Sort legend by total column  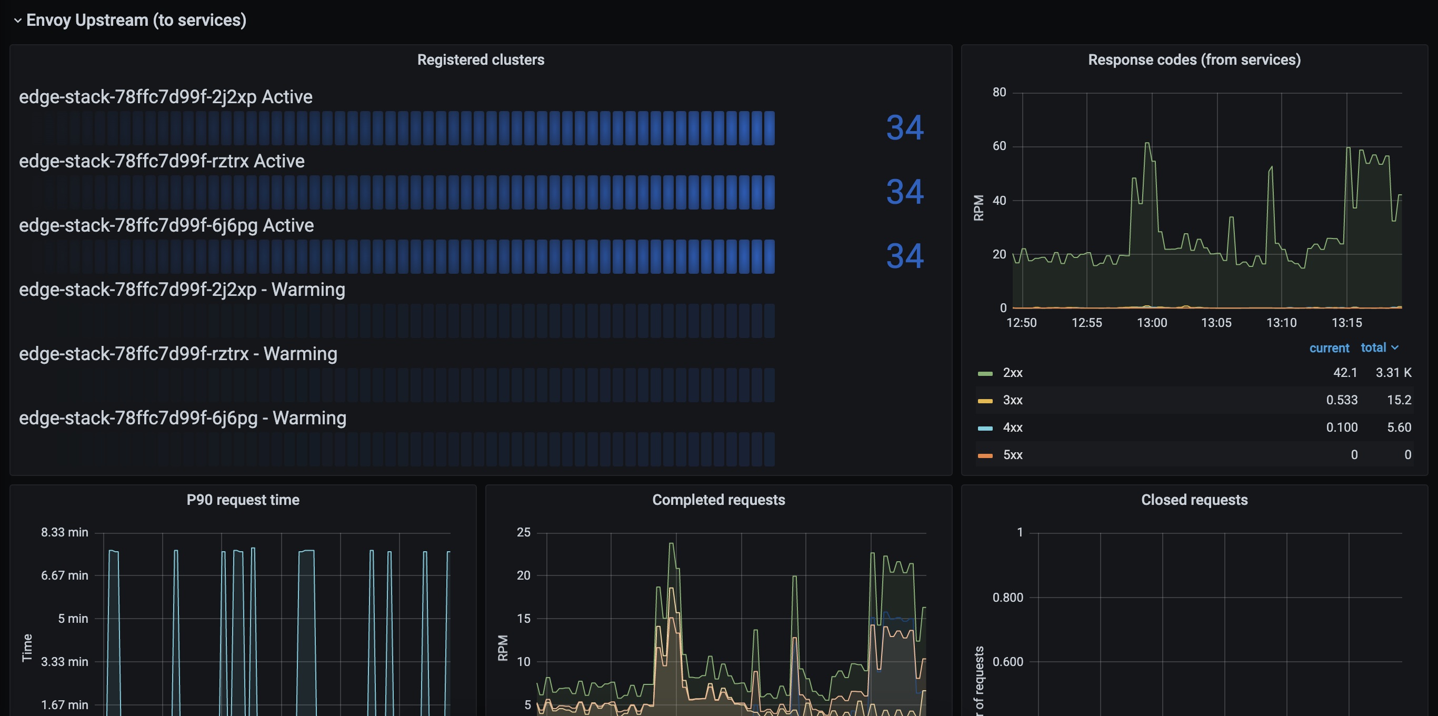[x=1373, y=347]
